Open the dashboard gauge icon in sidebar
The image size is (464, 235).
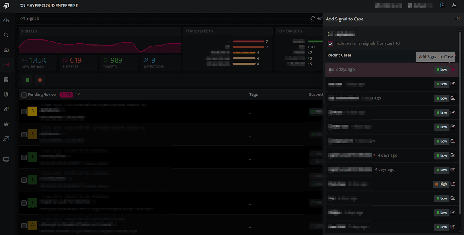[6, 20]
